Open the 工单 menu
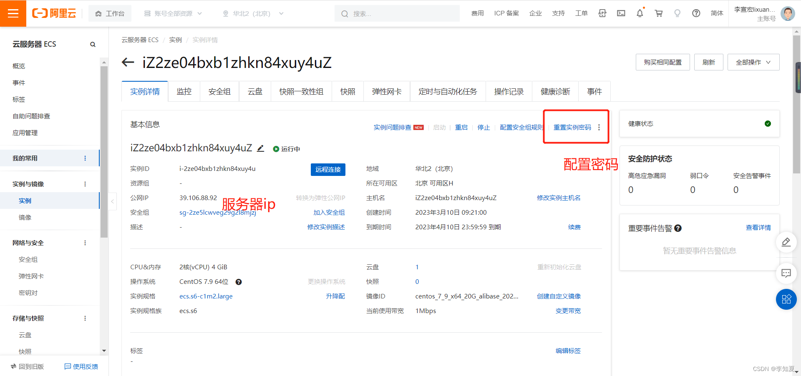Viewport: 801px width, 376px height. coord(581,13)
